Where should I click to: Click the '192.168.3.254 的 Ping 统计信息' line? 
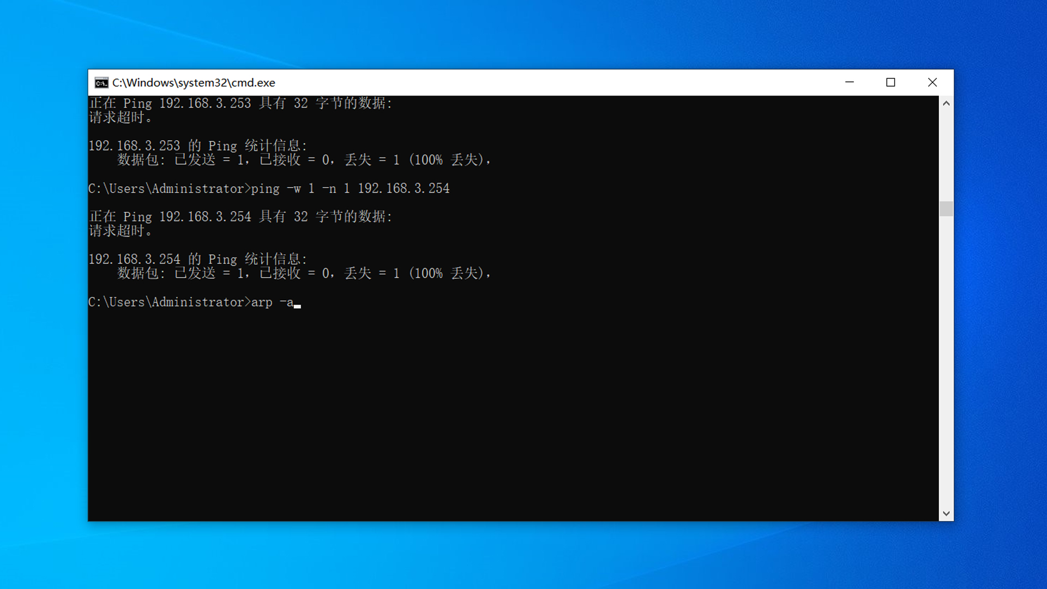197,260
